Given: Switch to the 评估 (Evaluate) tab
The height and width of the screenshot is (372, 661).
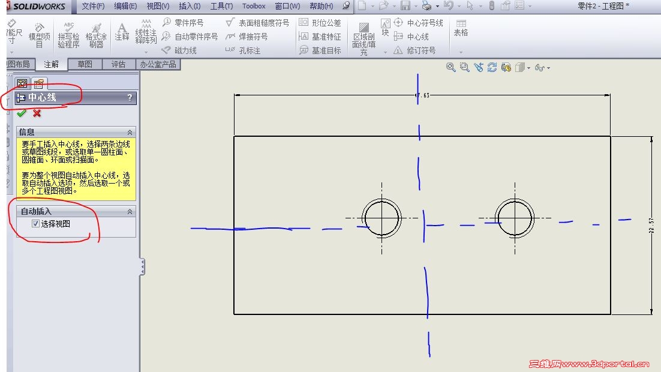Looking at the screenshot, I should point(118,64).
